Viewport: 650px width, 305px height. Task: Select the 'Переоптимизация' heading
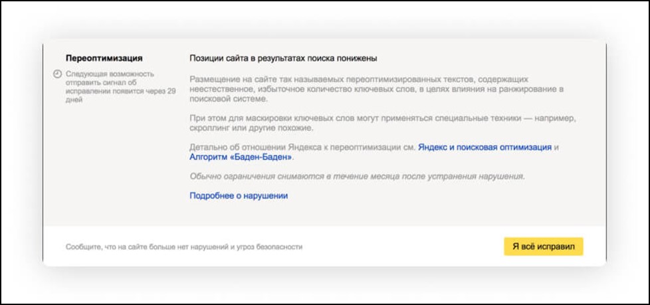[x=104, y=58]
